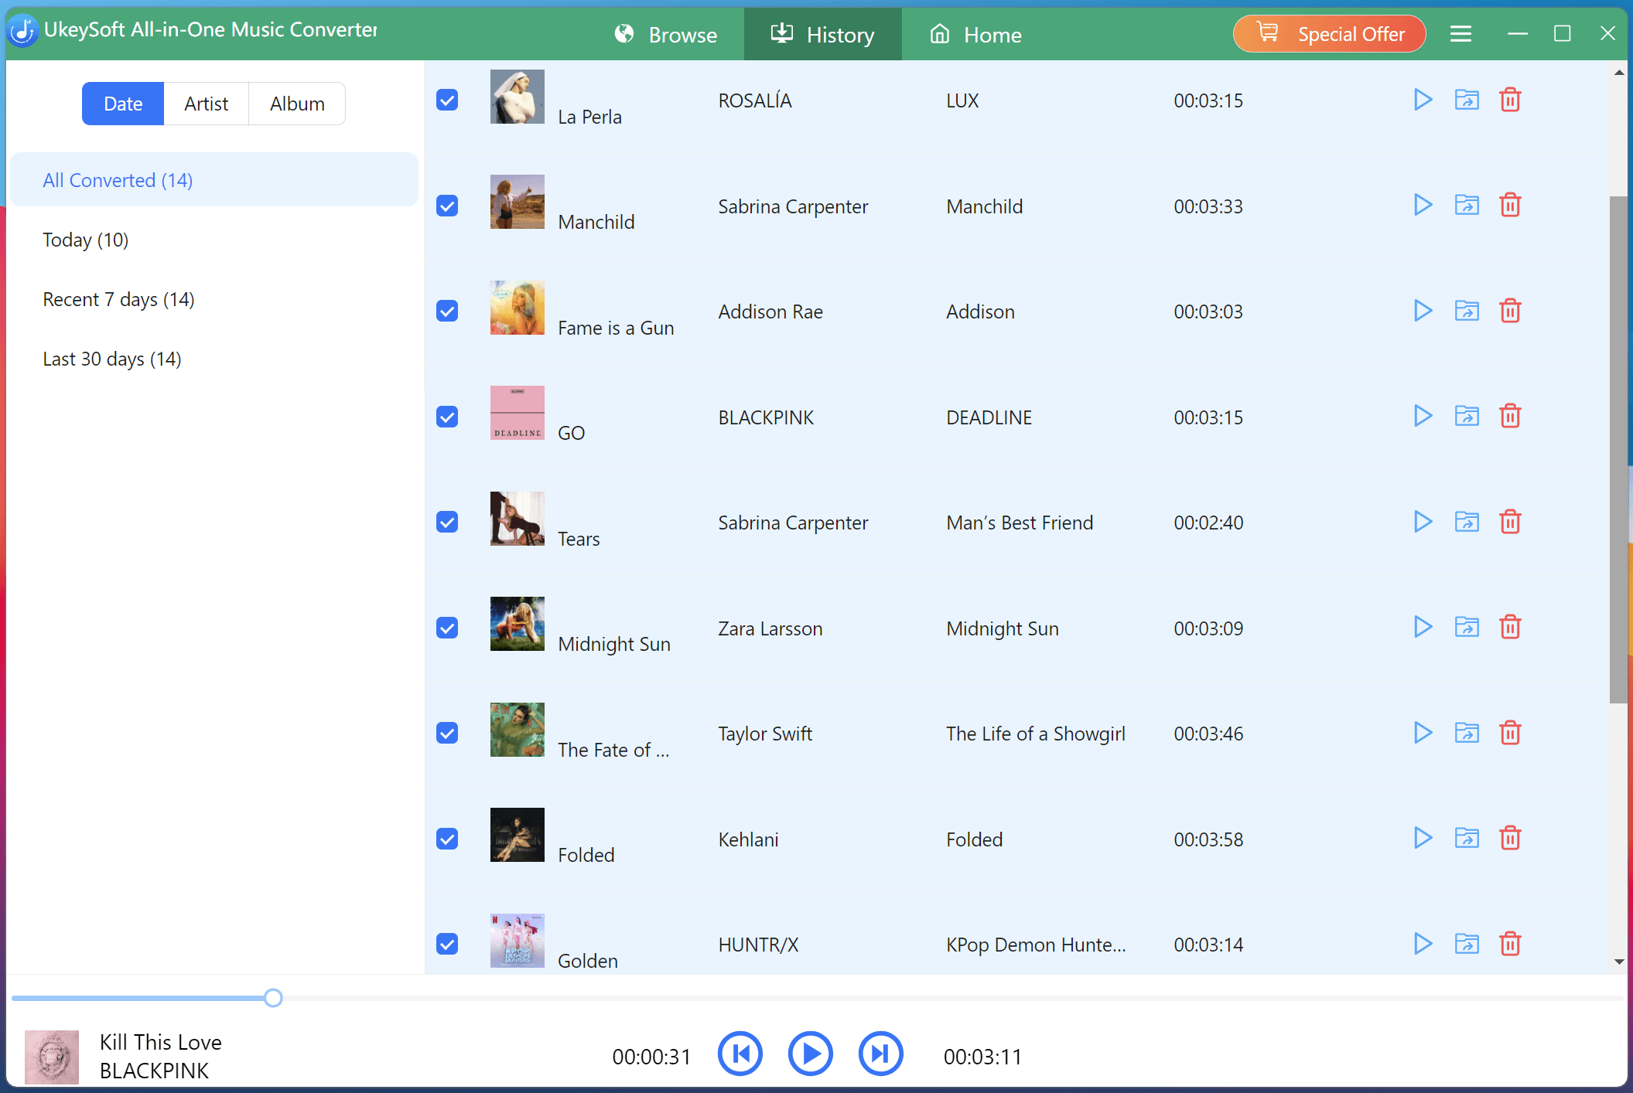Uncheck the Tears song checkbox
Image resolution: width=1633 pixels, height=1093 pixels.
tap(447, 522)
